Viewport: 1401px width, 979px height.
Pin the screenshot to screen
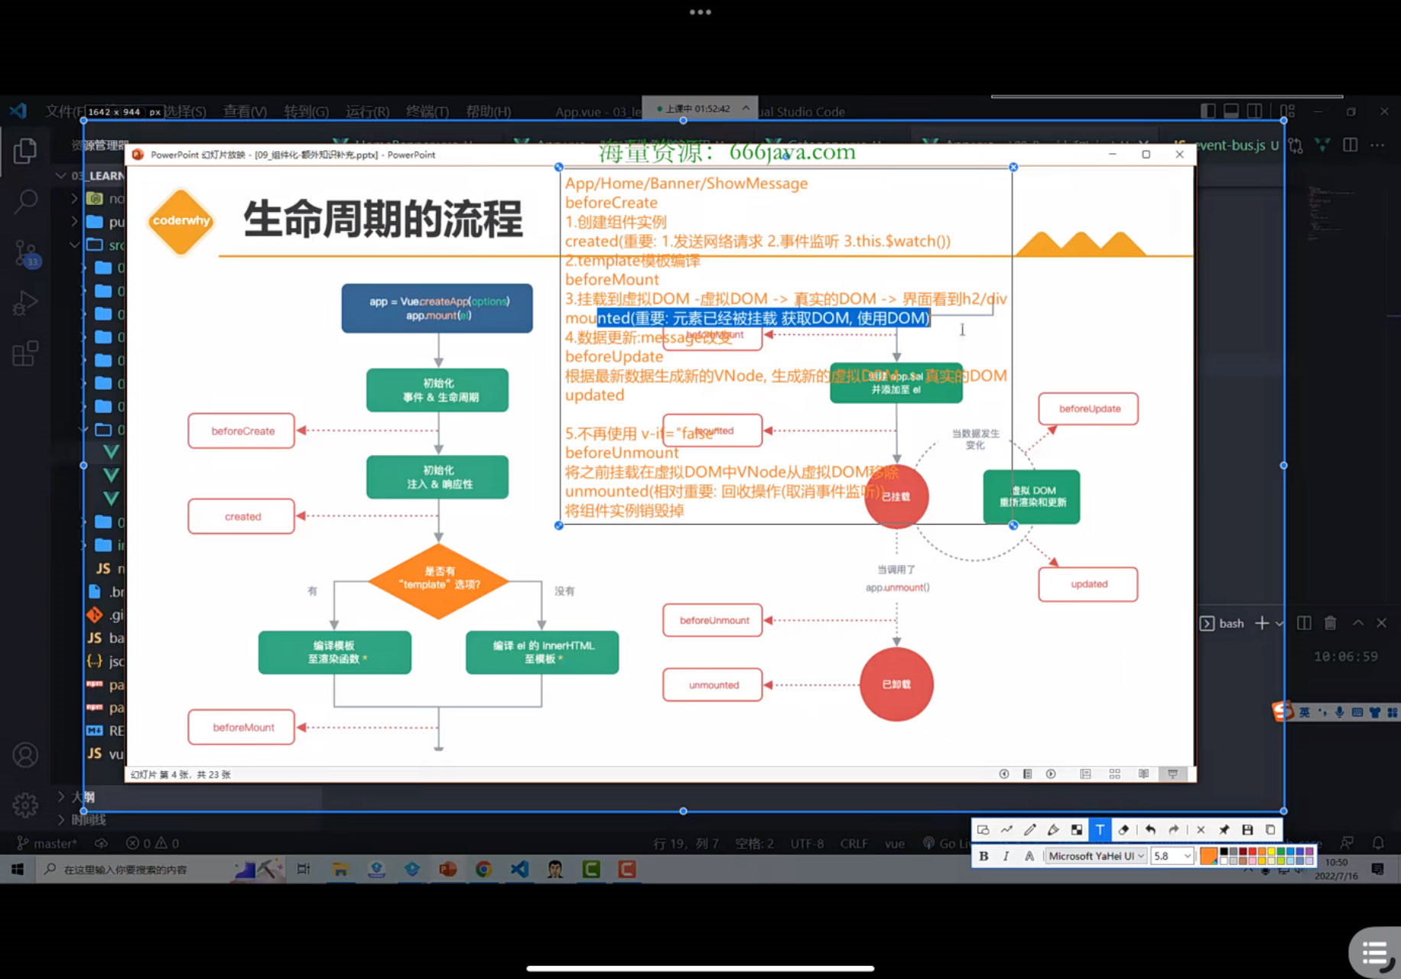[x=1224, y=829]
